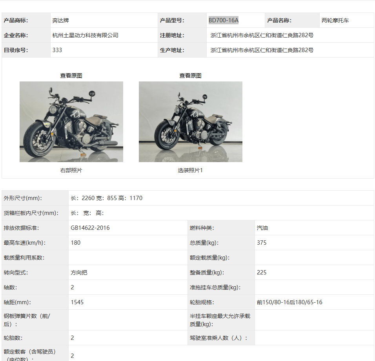
Task: Click the 驾驶室准乘人数 label
Action: pyautogui.click(x=218, y=338)
